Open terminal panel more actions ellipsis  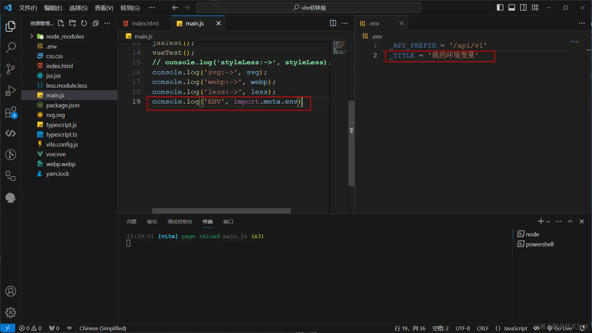559,221
